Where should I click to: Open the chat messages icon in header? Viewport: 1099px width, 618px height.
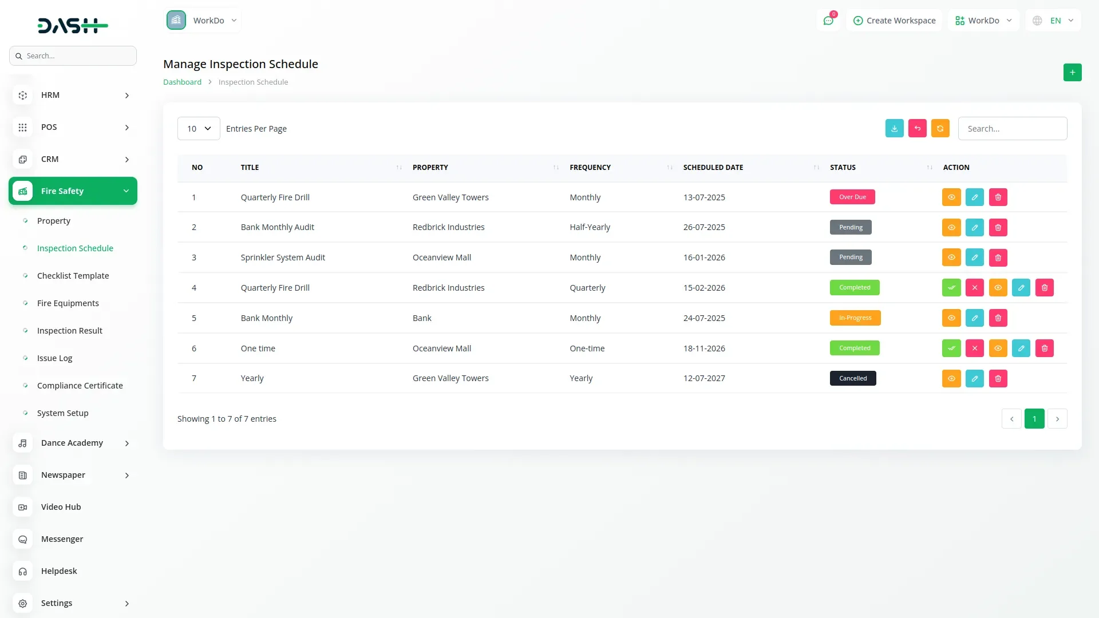(x=828, y=21)
